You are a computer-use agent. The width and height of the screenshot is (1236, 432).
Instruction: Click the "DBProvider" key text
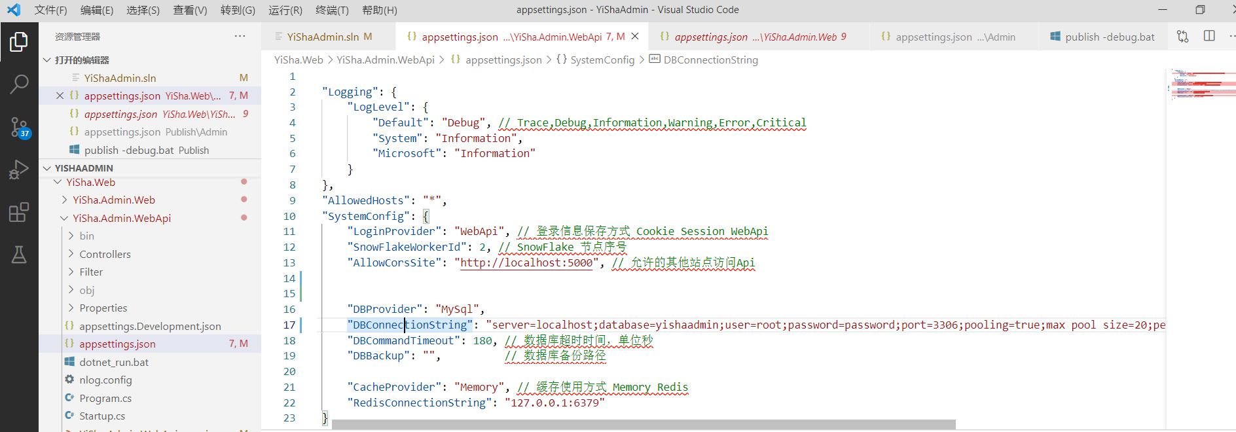385,309
